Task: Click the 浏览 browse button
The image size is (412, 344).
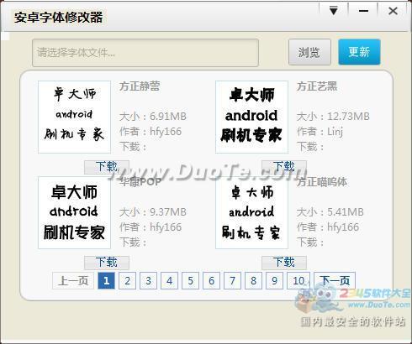Action: pyautogui.click(x=309, y=52)
